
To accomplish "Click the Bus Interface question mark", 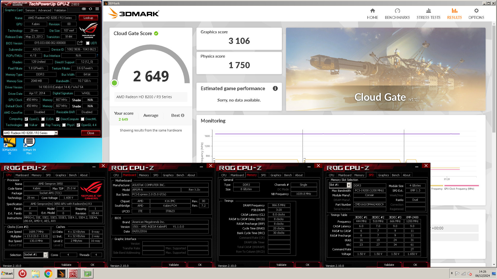I will pyautogui.click(x=97, y=56).
